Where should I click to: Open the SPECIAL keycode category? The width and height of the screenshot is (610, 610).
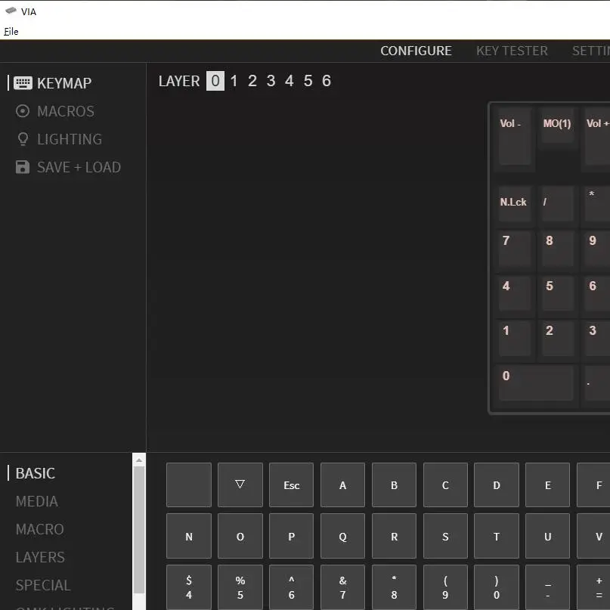click(43, 585)
